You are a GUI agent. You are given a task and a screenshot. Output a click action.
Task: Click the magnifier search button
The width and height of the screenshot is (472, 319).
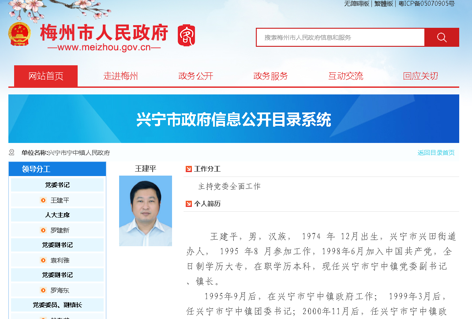tap(442, 38)
